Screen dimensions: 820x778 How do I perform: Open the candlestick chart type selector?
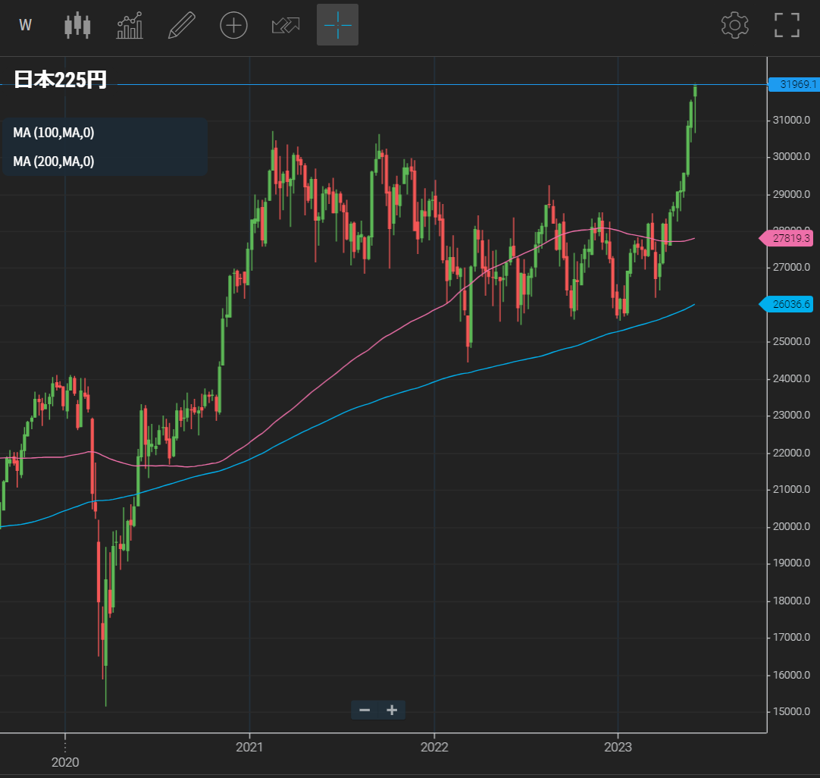point(77,25)
